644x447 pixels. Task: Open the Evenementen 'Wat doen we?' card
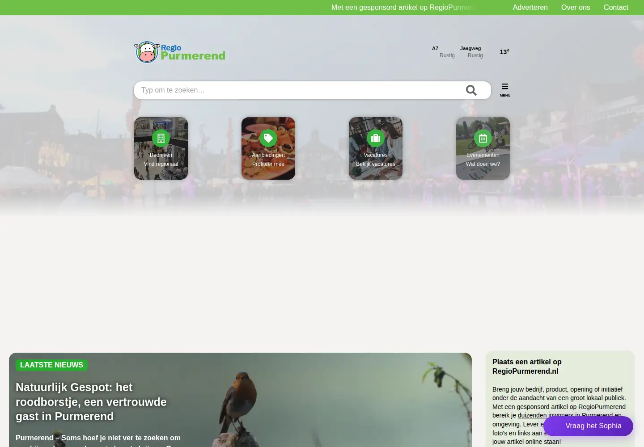pyautogui.click(x=483, y=148)
